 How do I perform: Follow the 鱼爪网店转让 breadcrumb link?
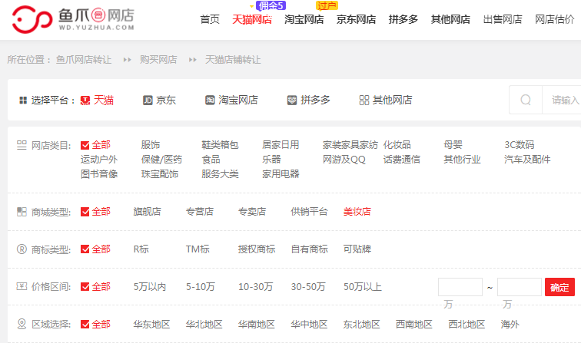point(84,60)
